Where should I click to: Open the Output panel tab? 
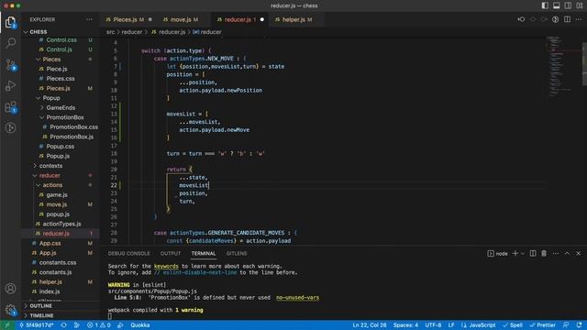[x=171, y=253]
